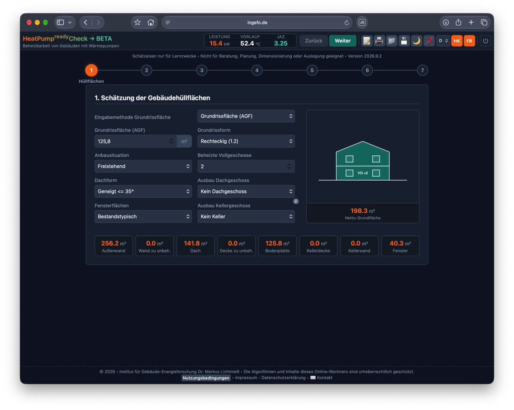
Task: Toggle dark mode with the moon icon
Action: click(x=416, y=41)
